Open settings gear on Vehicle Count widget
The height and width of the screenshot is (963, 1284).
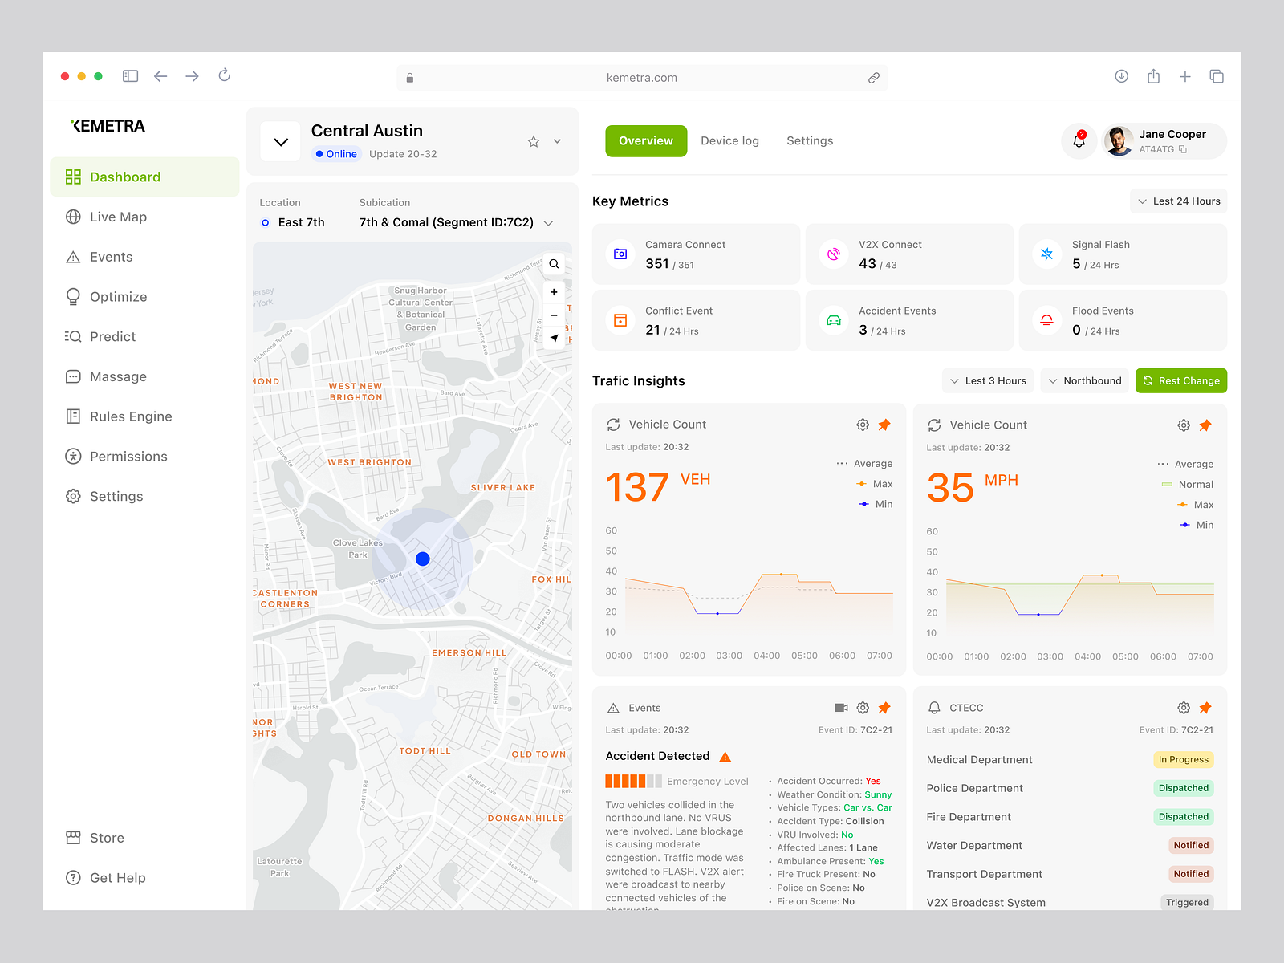pos(862,425)
